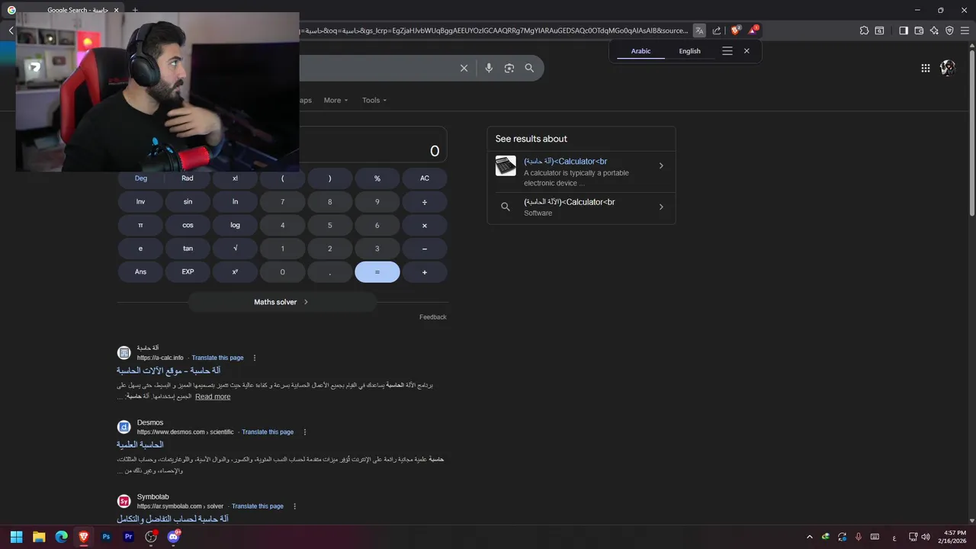Open the browser extensions puzzle icon
This screenshot has height=549, width=976.
[x=864, y=30]
